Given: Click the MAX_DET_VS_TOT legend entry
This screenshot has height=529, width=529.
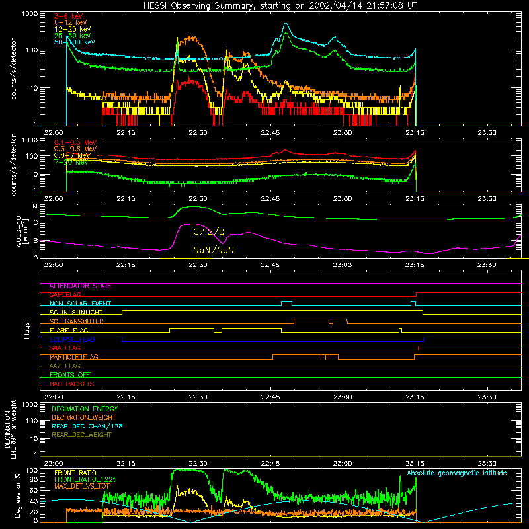Looking at the screenshot, I should coord(82,486).
